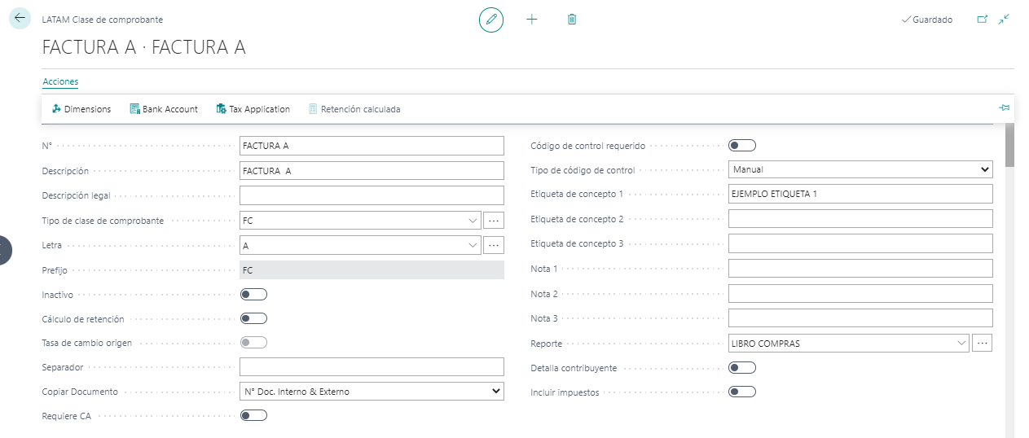1029x438 pixels.
Task: Click the FACTURA A page title
Action: click(143, 47)
